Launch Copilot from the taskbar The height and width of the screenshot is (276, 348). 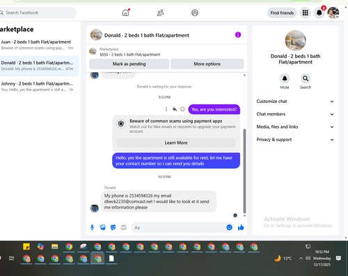coord(40,247)
